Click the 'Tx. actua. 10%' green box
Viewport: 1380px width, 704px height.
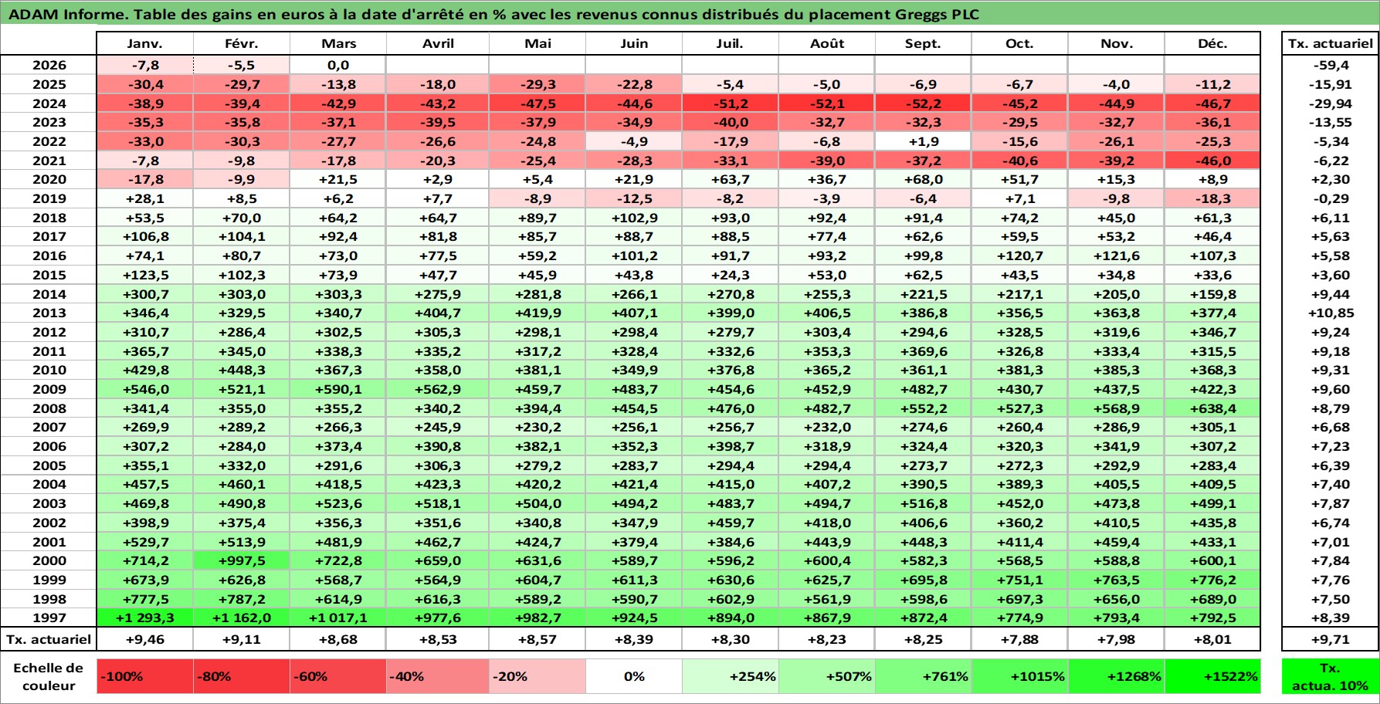(x=1330, y=676)
